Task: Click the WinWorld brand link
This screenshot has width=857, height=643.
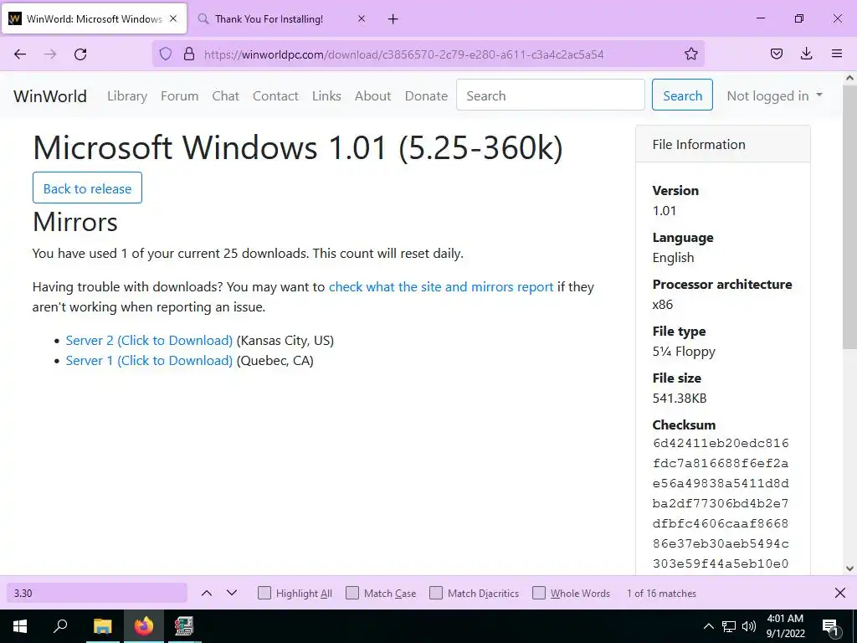Action: pos(50,95)
